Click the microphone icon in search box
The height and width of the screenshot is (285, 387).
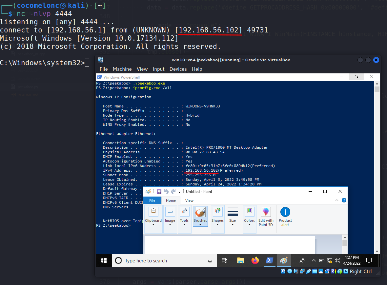point(210,260)
